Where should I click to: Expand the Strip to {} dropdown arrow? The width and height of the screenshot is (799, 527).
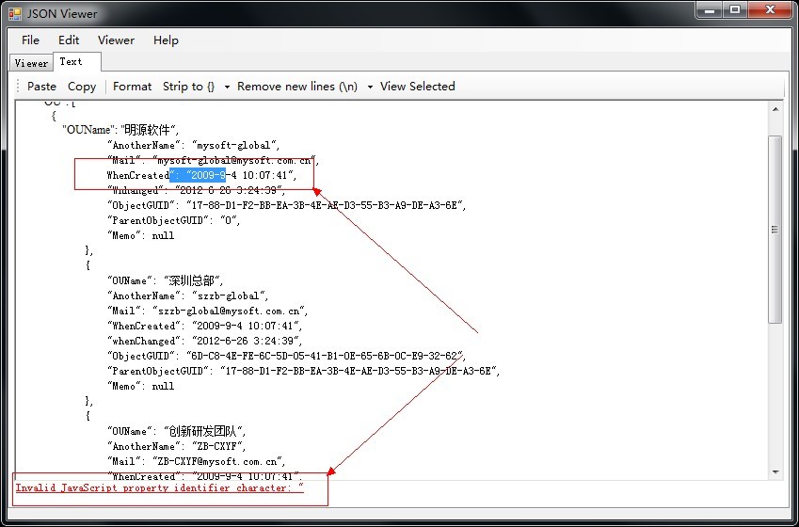coord(227,87)
